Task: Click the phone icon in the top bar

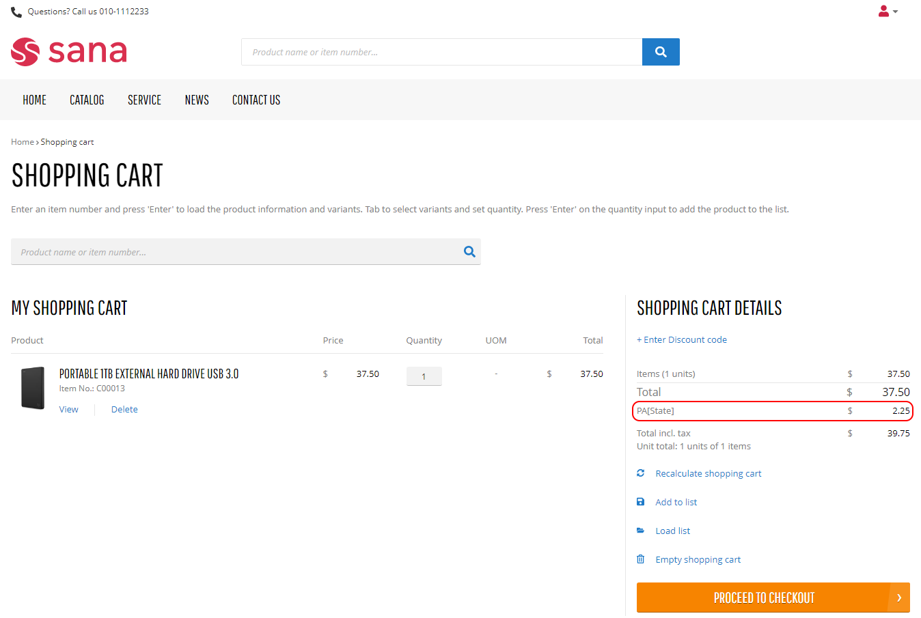Action: (16, 12)
